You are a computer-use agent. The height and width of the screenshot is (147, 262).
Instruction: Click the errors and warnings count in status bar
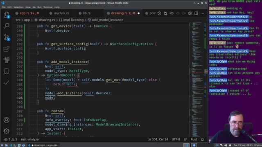pos(11,139)
